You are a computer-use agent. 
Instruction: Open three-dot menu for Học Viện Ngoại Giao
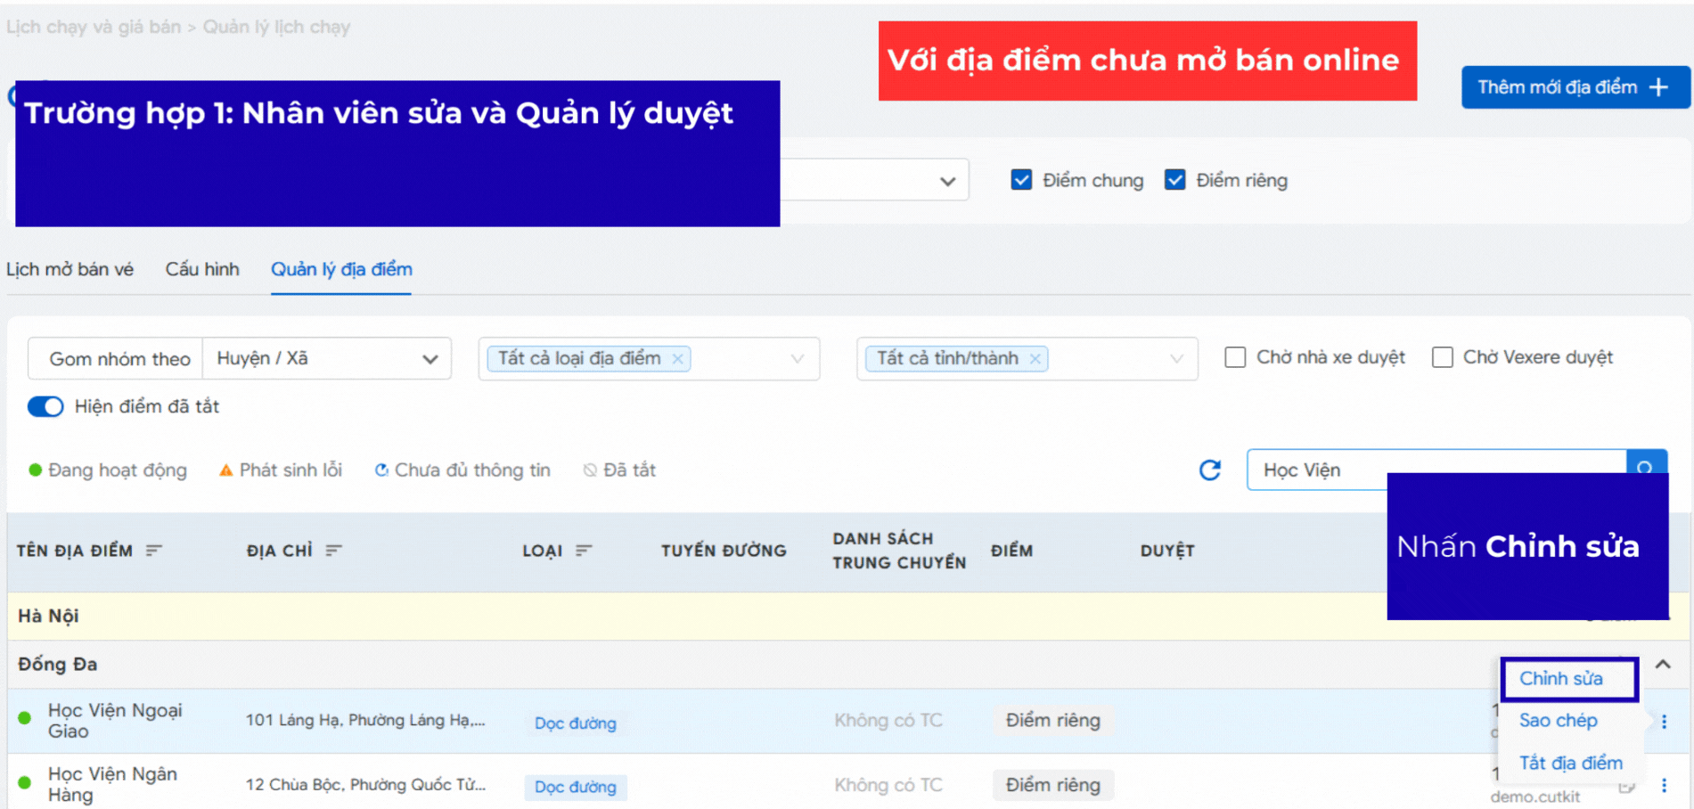[x=1664, y=721]
